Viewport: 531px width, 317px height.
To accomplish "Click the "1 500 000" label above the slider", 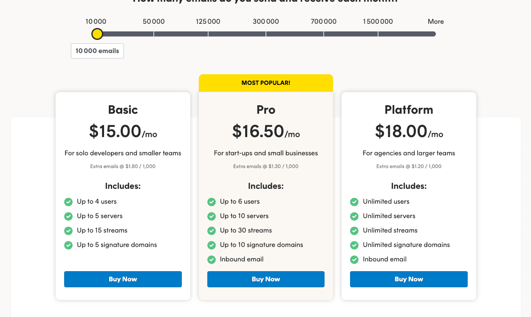I will point(378,21).
